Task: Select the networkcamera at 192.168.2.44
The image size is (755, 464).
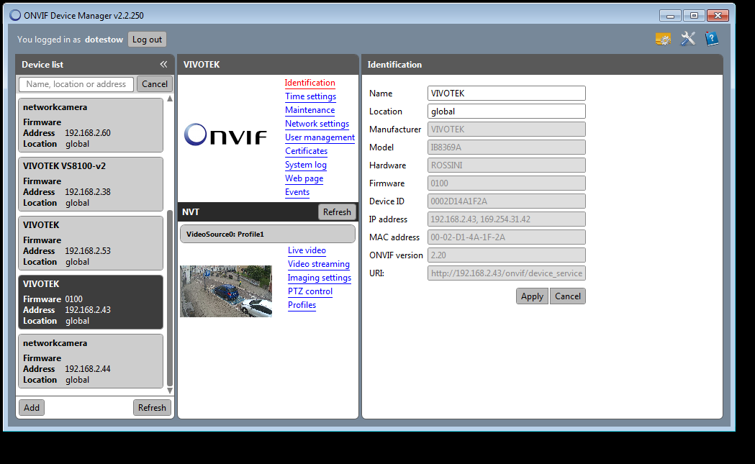Action: (90, 361)
